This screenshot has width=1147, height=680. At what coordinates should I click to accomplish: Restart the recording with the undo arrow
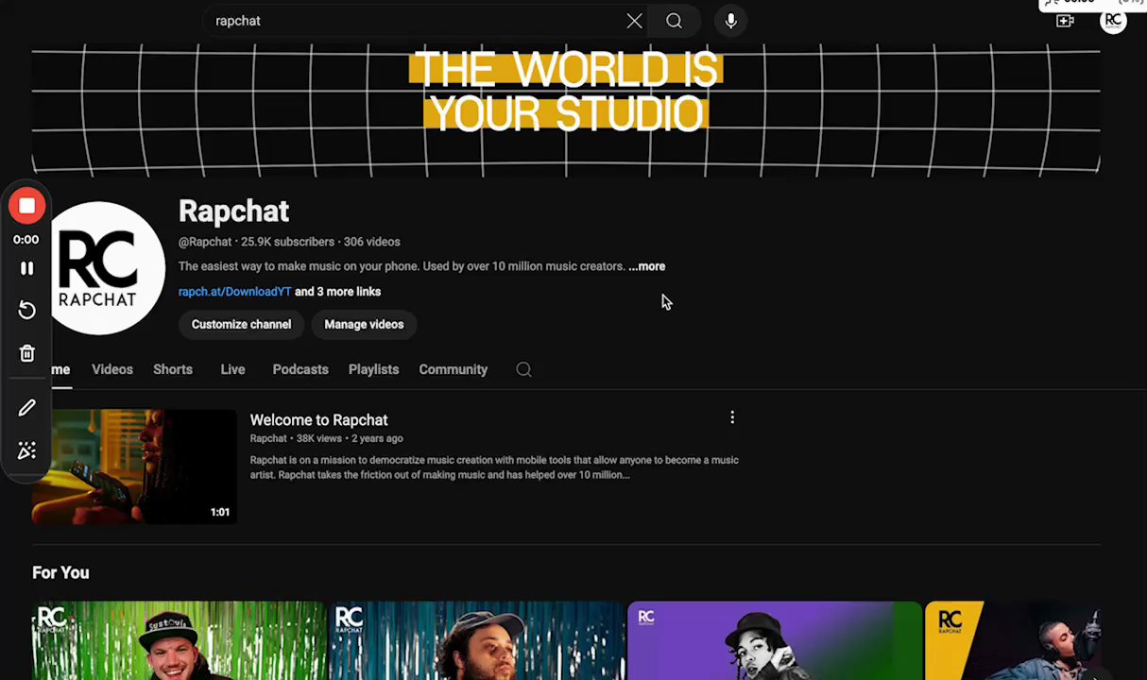pos(26,311)
